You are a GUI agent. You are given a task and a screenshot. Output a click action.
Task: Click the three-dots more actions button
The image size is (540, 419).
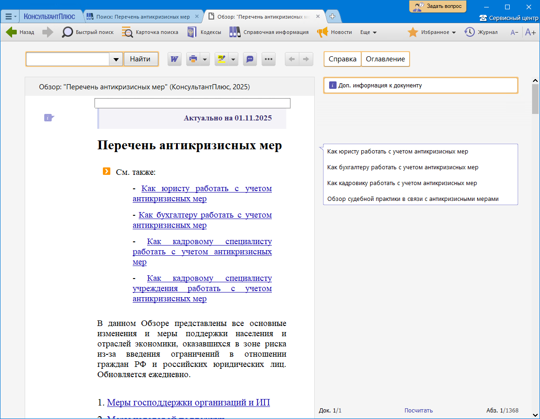[269, 59]
